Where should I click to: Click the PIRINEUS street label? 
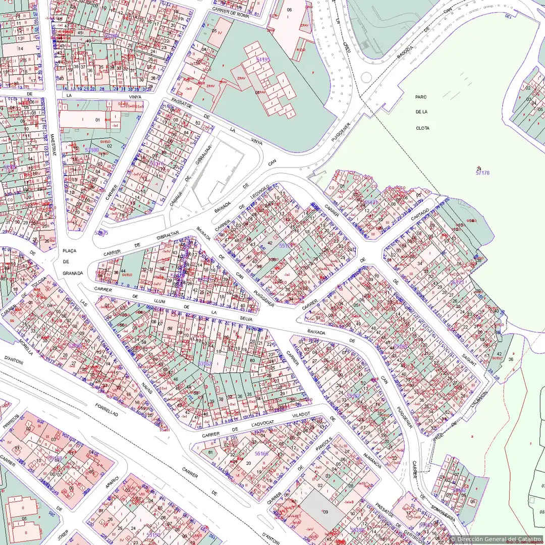click(11, 421)
